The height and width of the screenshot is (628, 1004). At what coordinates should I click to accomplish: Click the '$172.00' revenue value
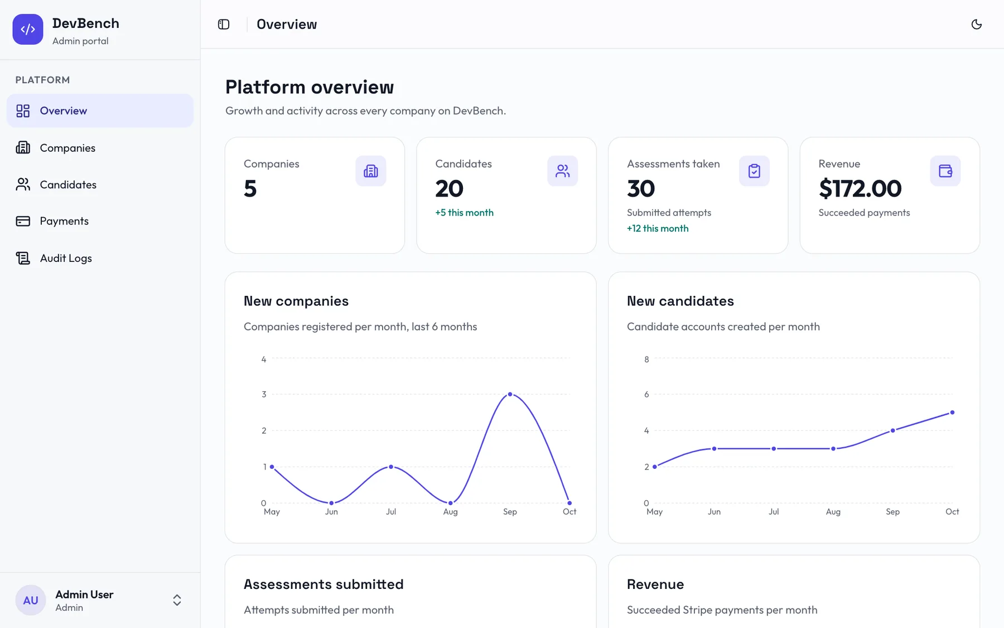pos(860,189)
